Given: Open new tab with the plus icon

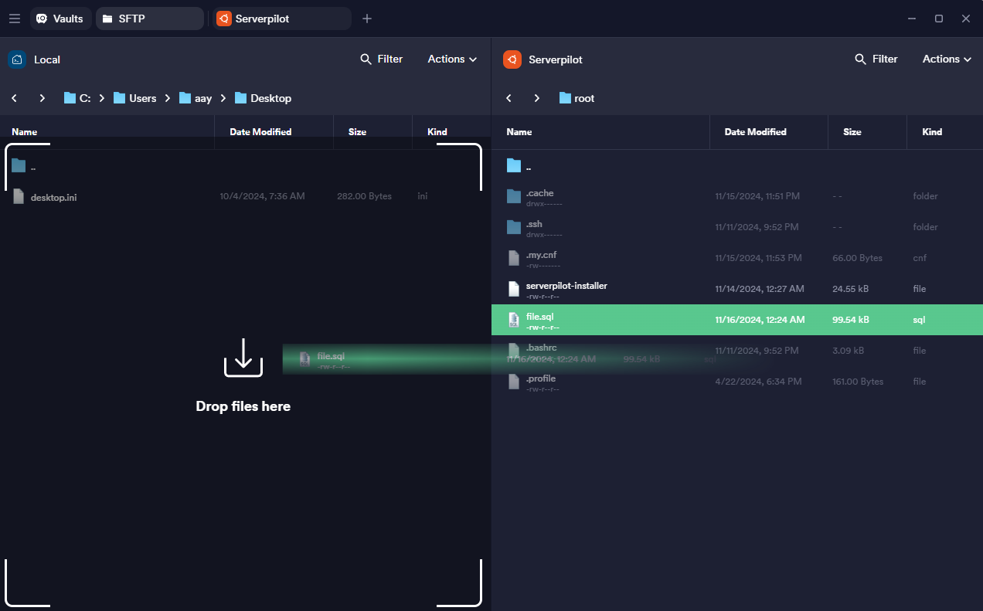Looking at the screenshot, I should (x=367, y=19).
